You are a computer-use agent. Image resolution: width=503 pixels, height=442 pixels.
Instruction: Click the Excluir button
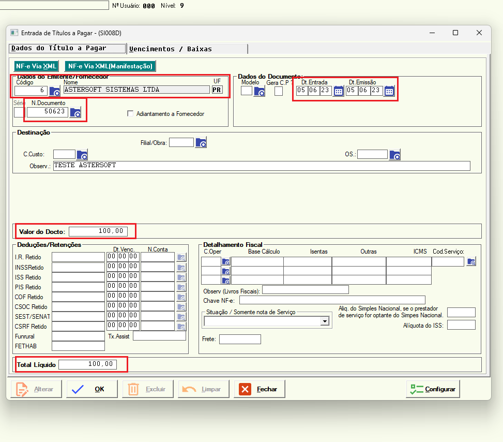point(148,389)
